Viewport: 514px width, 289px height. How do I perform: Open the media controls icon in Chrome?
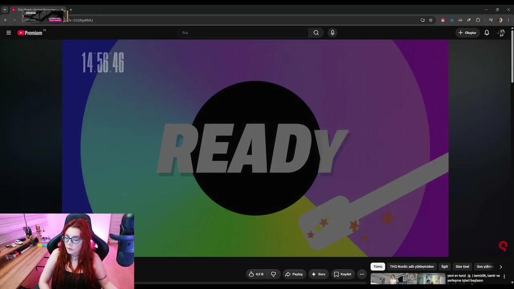click(x=491, y=20)
